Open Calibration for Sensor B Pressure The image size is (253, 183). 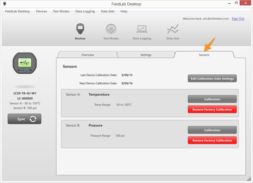(212, 130)
